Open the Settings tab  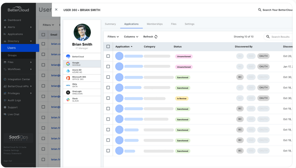[190, 24]
